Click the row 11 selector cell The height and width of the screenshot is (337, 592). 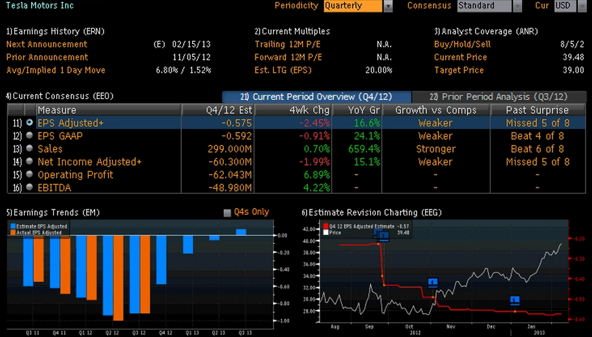pos(17,123)
